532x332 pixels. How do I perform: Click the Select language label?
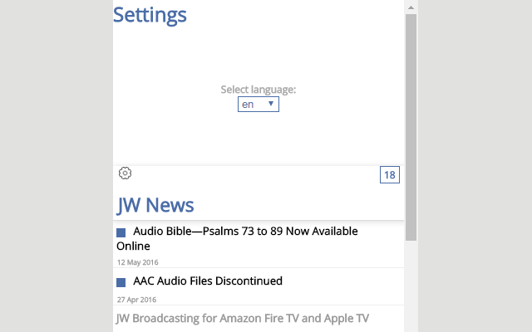259,90
